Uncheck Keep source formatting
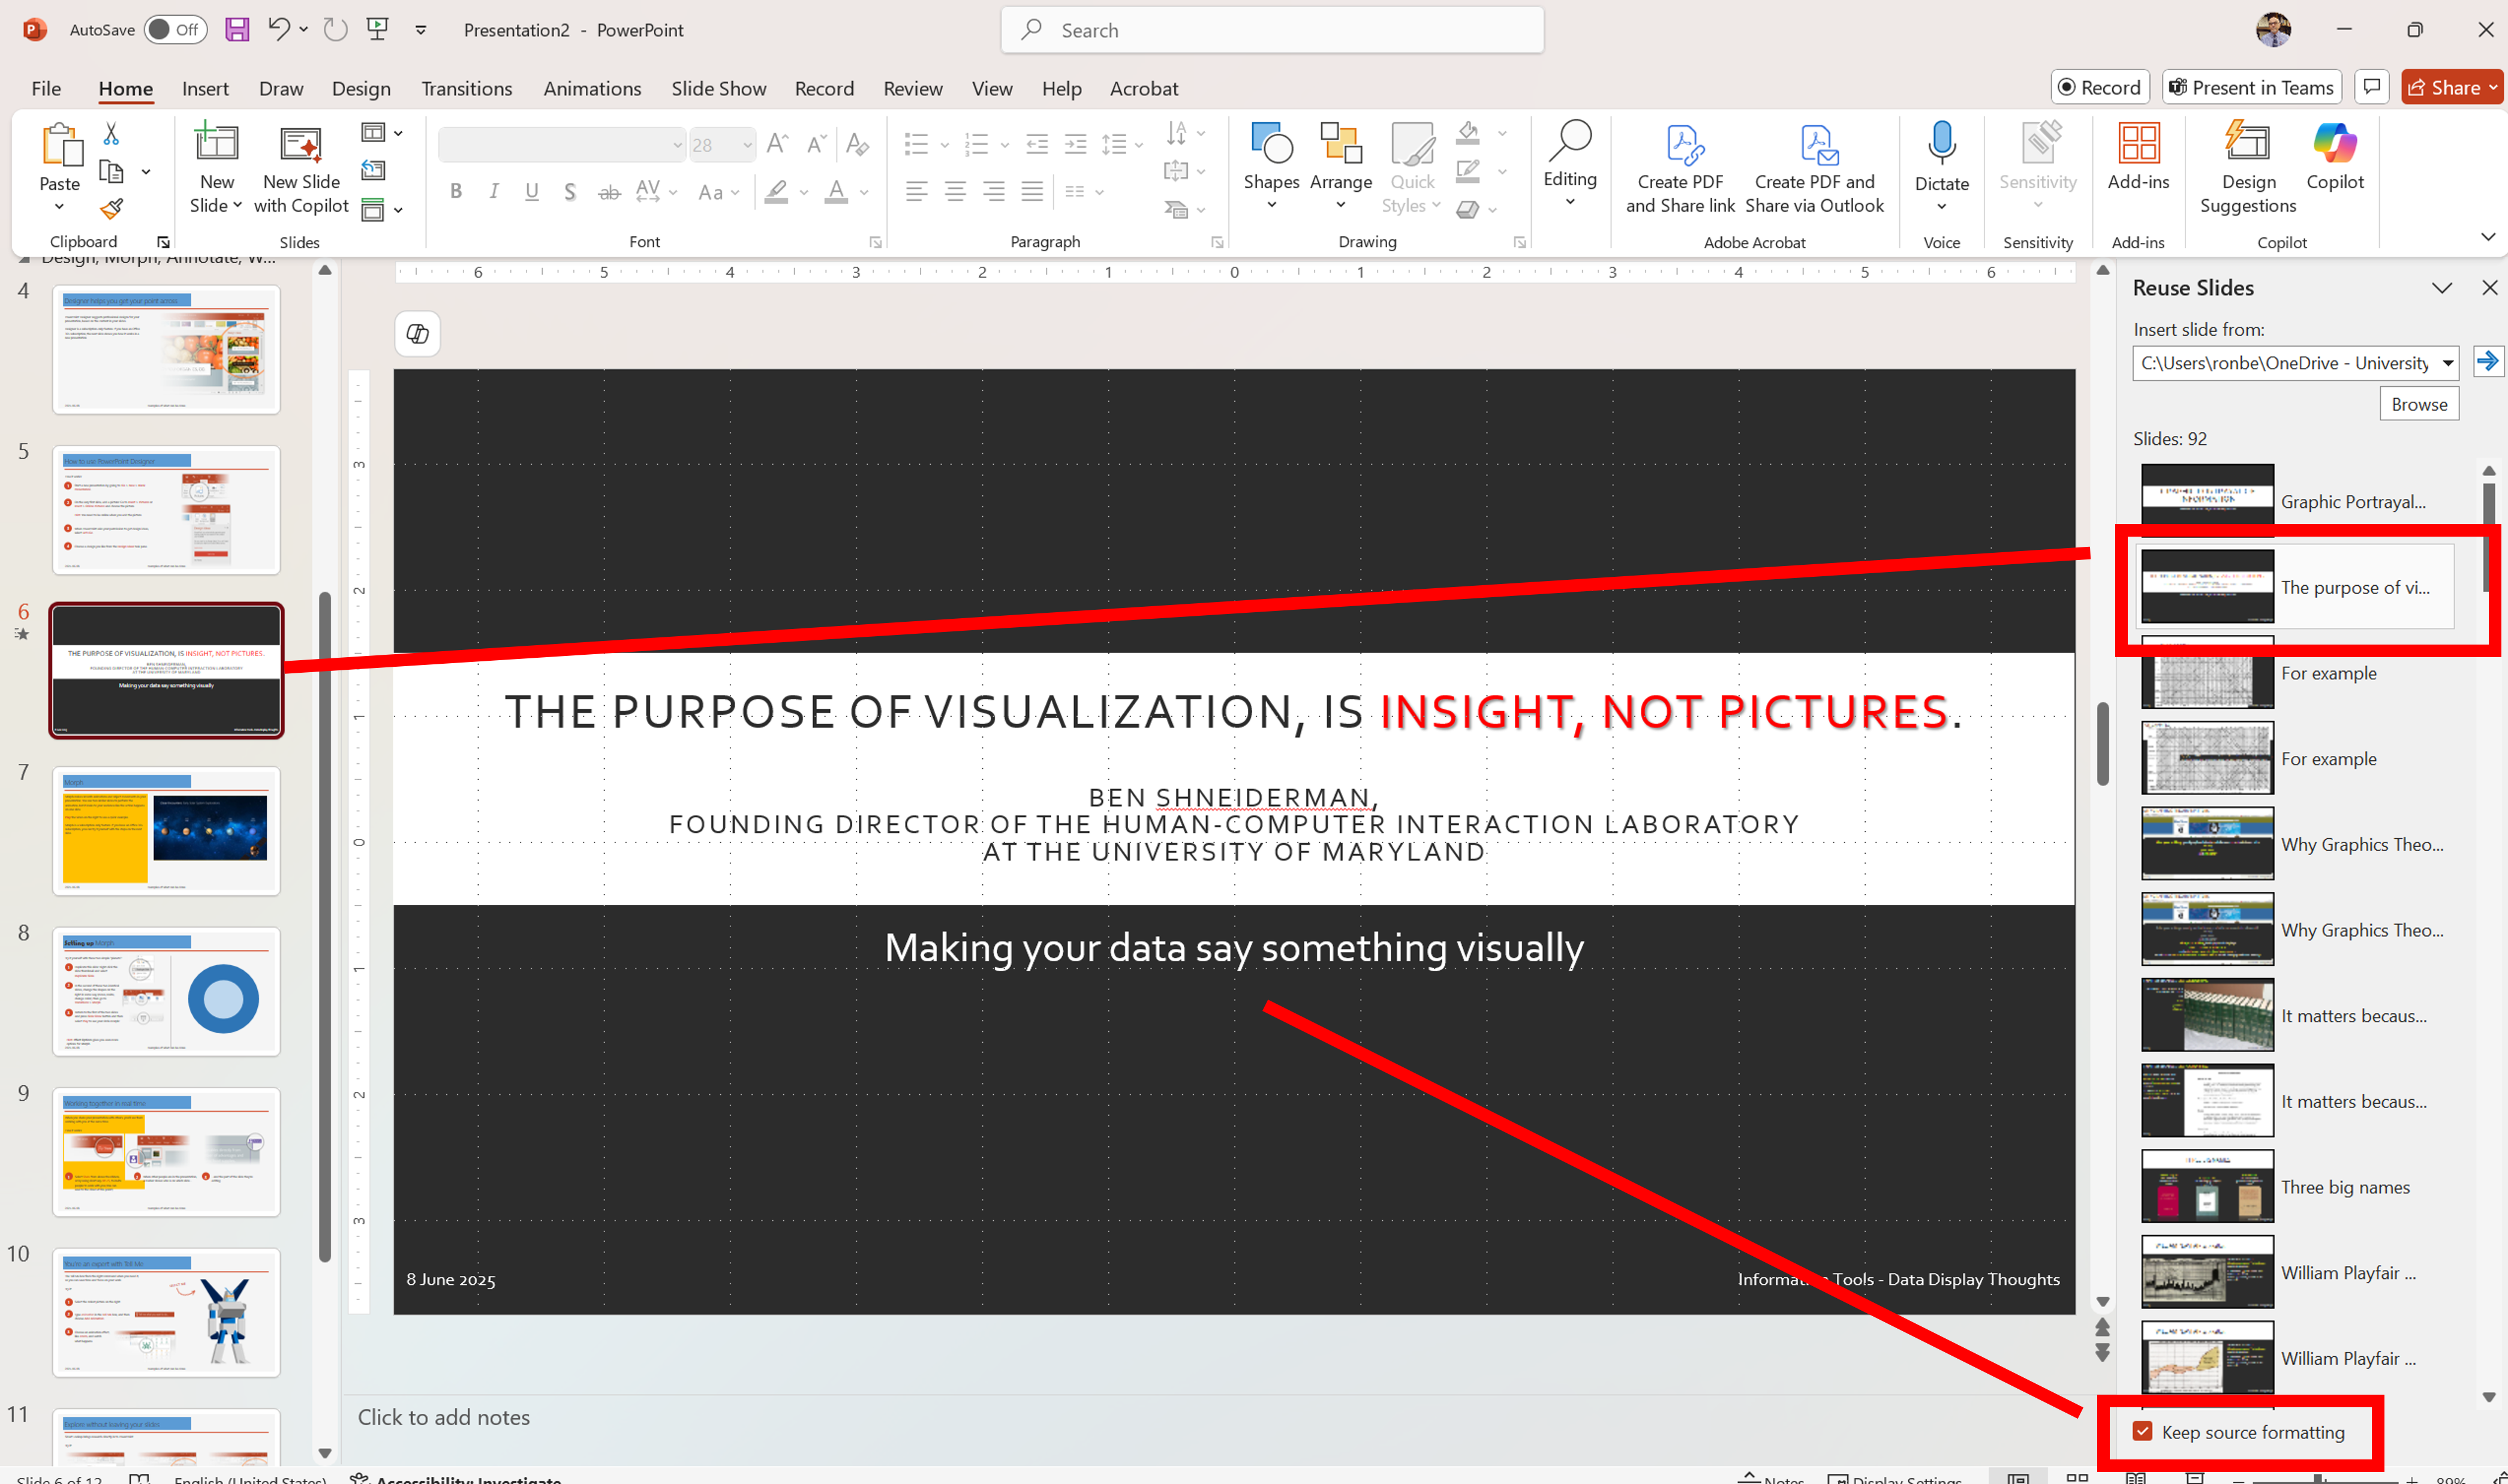This screenshot has width=2508, height=1484. click(x=2143, y=1431)
